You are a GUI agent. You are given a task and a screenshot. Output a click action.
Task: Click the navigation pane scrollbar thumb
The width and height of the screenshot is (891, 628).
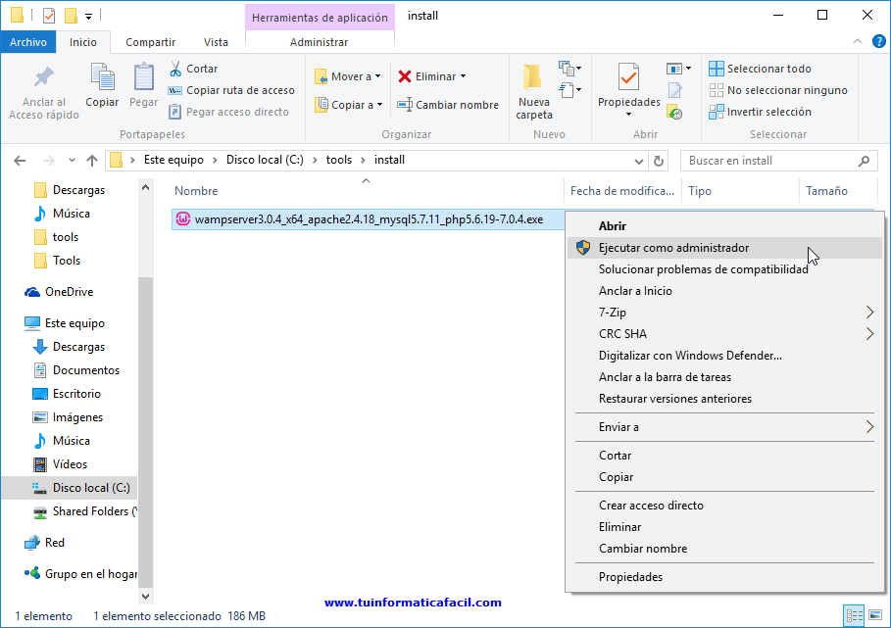pyautogui.click(x=145, y=431)
